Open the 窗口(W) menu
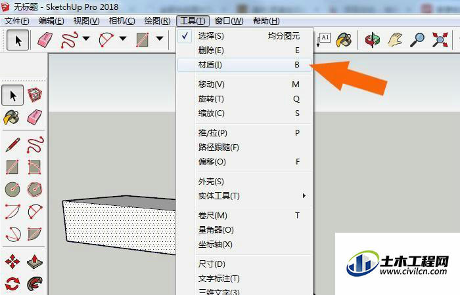 point(229,21)
